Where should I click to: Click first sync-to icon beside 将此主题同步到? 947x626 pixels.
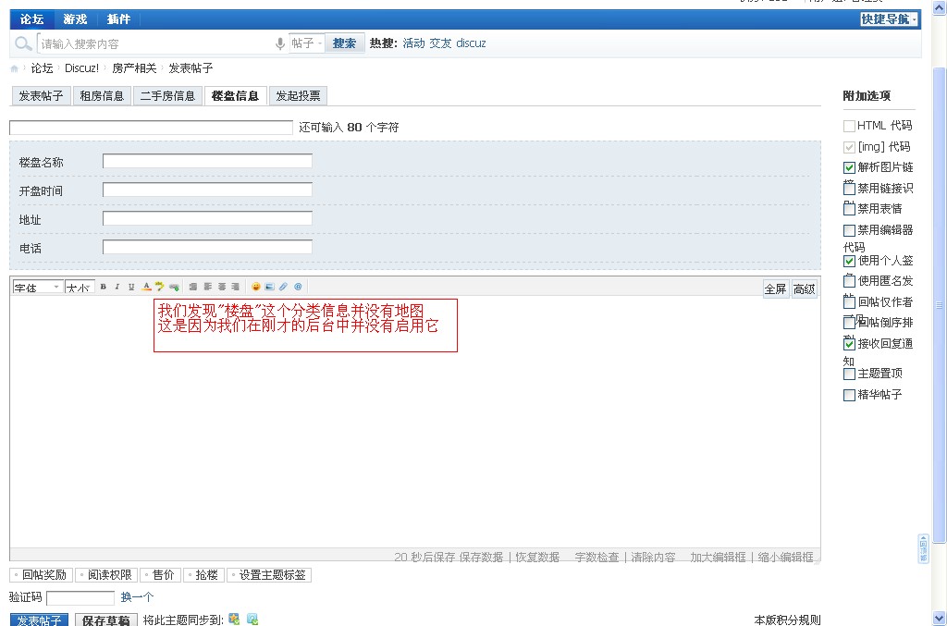[234, 619]
